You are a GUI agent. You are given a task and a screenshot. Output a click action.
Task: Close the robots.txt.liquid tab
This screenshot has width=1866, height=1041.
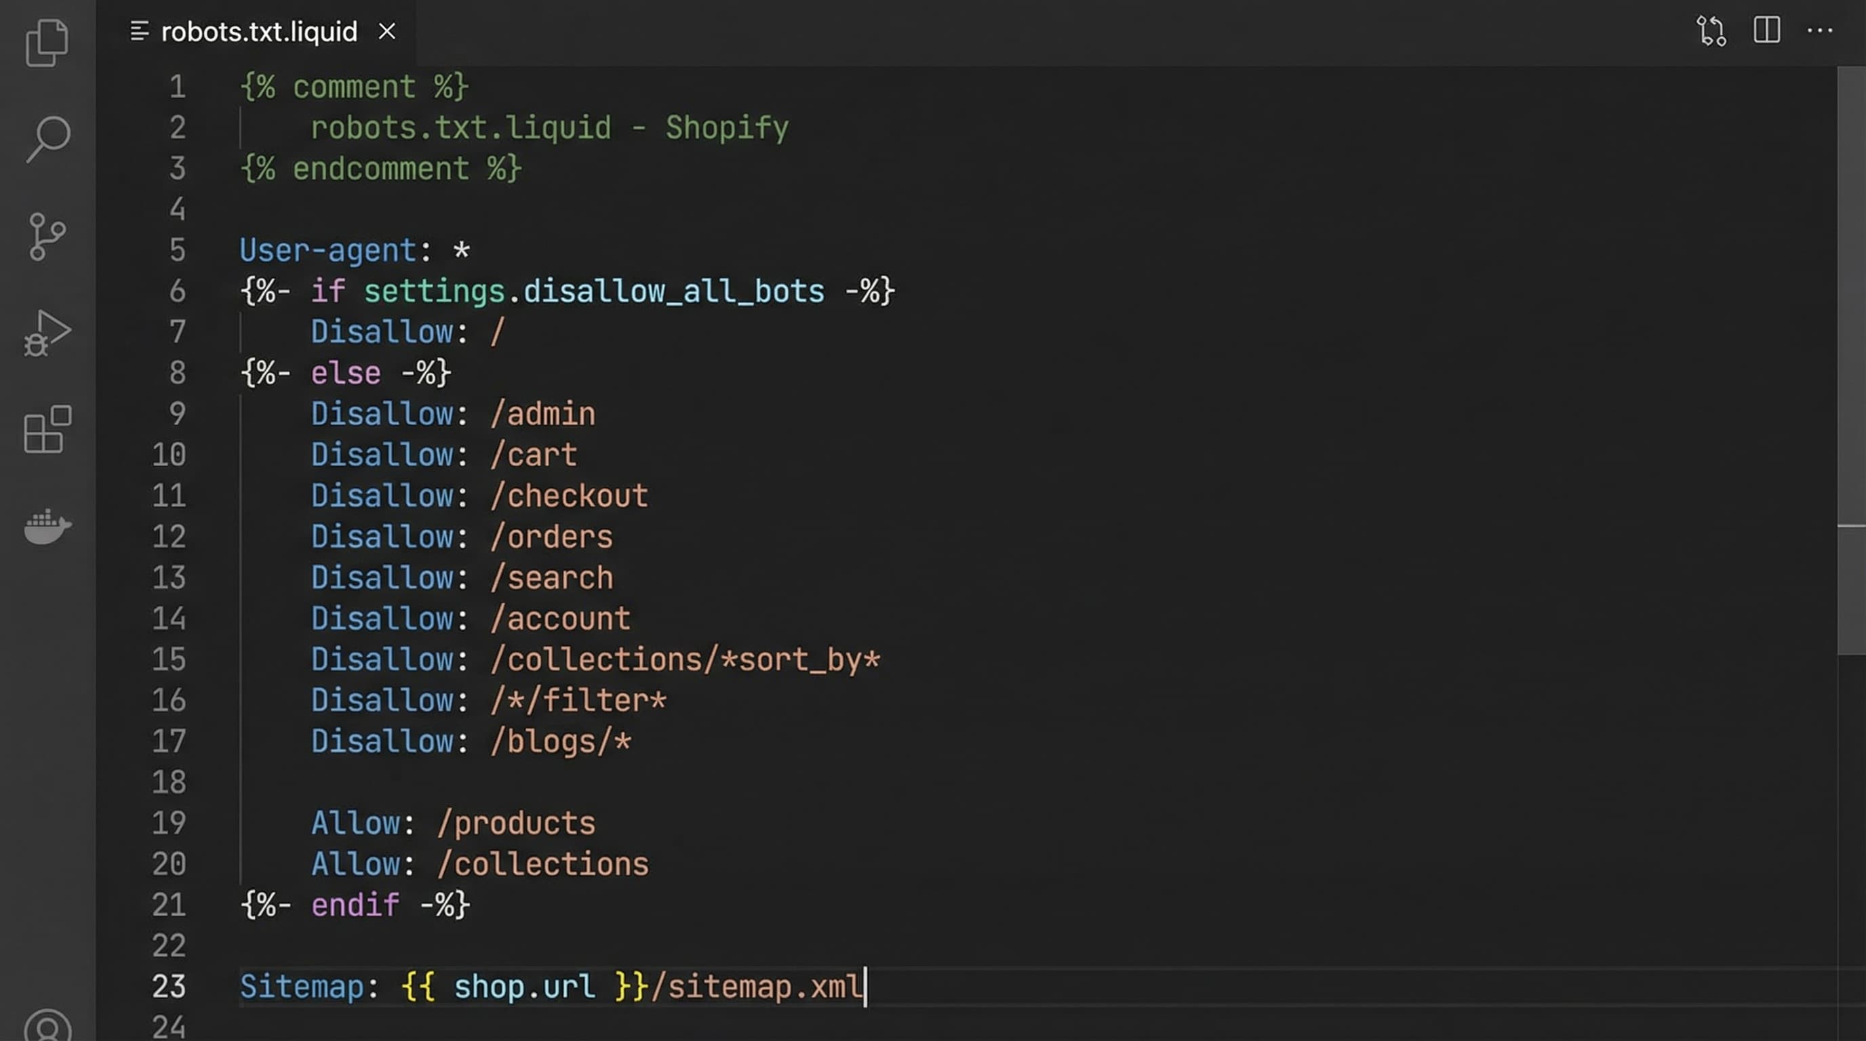coord(386,30)
